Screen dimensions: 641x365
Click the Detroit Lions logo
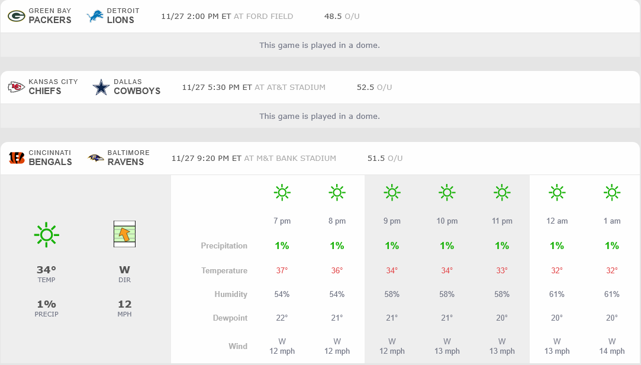[x=95, y=16]
